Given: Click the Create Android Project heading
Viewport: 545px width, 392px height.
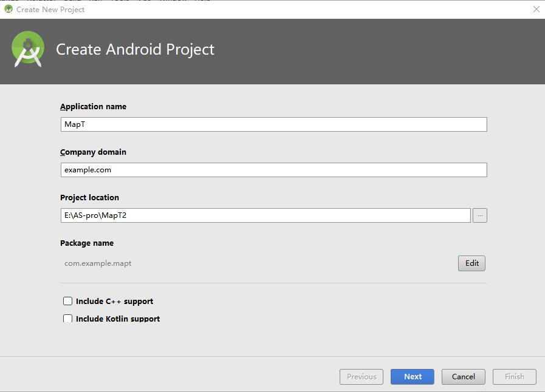Looking at the screenshot, I should [x=135, y=50].
